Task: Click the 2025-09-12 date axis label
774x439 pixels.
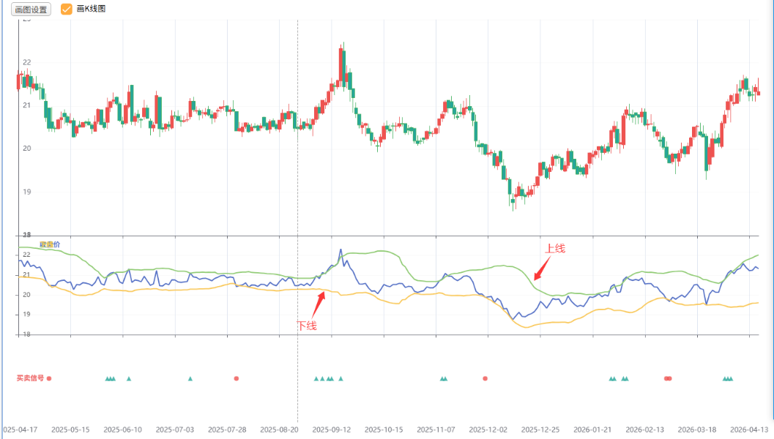Action: [331, 429]
